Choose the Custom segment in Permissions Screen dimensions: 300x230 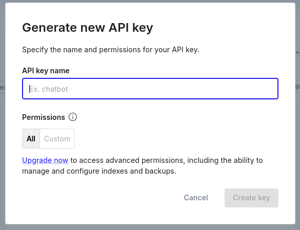57,139
